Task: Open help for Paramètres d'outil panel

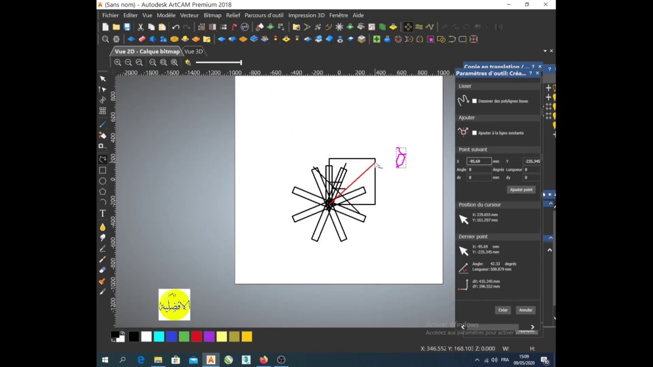Action: click(x=531, y=73)
